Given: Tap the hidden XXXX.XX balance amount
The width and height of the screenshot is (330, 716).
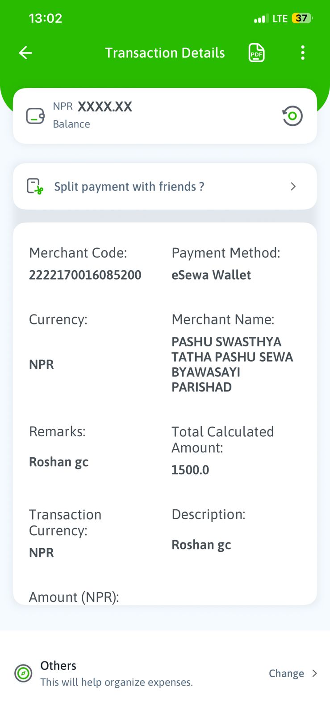Looking at the screenshot, I should pyautogui.click(x=105, y=107).
